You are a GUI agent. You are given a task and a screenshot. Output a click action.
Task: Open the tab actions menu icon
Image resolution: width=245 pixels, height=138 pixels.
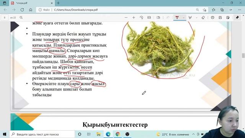click(x=5, y=3)
